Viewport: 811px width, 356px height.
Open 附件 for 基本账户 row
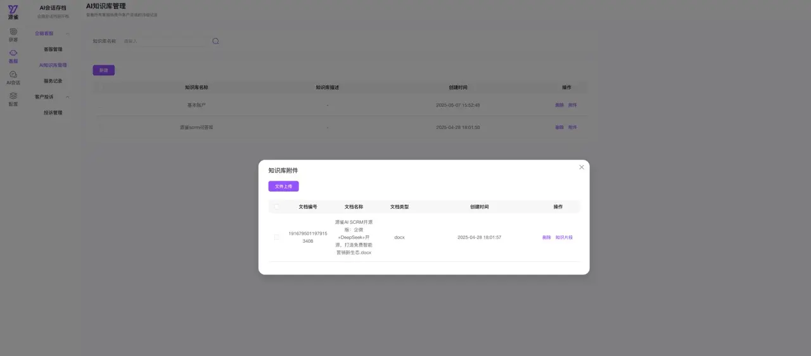[573, 105]
